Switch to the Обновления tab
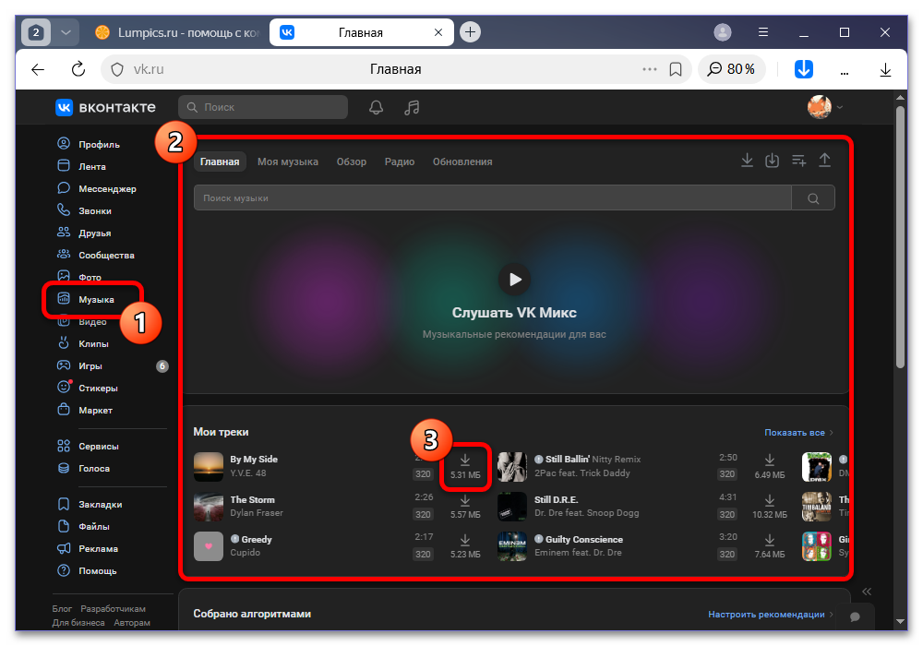 pos(462,161)
